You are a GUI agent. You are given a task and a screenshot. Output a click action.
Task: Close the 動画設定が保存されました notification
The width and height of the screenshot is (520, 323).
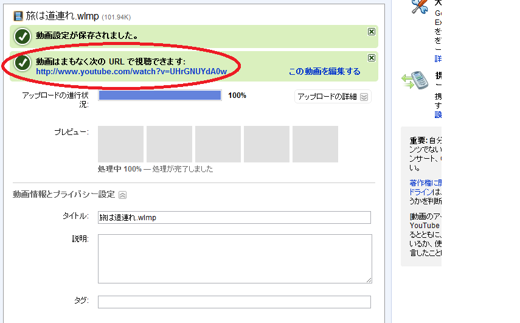pyautogui.click(x=372, y=32)
